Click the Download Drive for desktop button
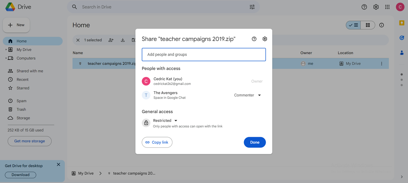Image resolution: width=408 pixels, height=183 pixels. pyautogui.click(x=21, y=175)
